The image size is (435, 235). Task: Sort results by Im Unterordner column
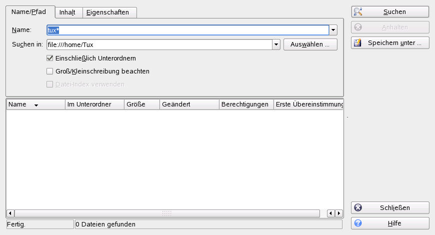click(x=94, y=104)
